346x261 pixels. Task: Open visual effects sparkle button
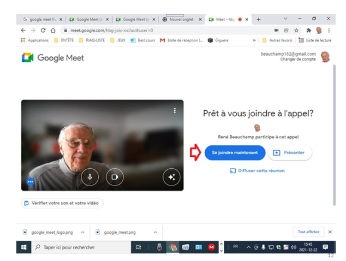point(172,177)
